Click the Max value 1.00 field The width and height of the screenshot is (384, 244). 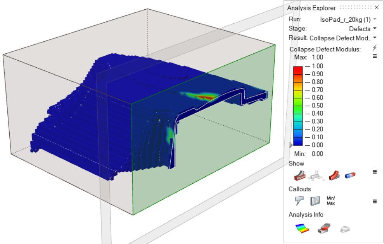(x=317, y=57)
